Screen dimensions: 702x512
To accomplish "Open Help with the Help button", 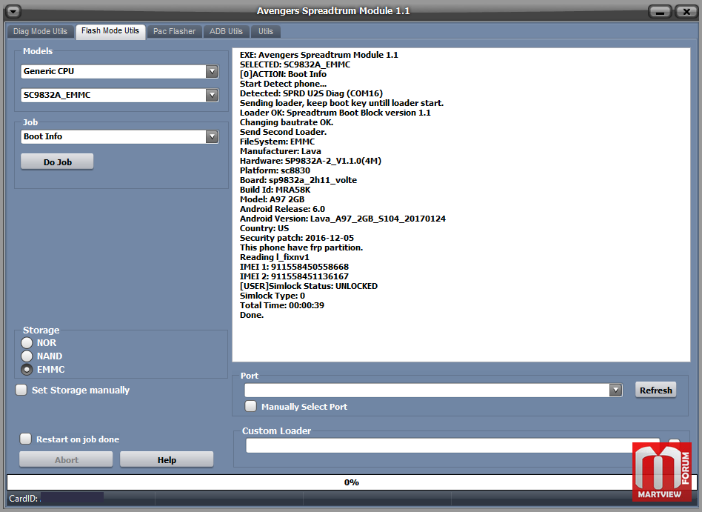I will point(167,459).
